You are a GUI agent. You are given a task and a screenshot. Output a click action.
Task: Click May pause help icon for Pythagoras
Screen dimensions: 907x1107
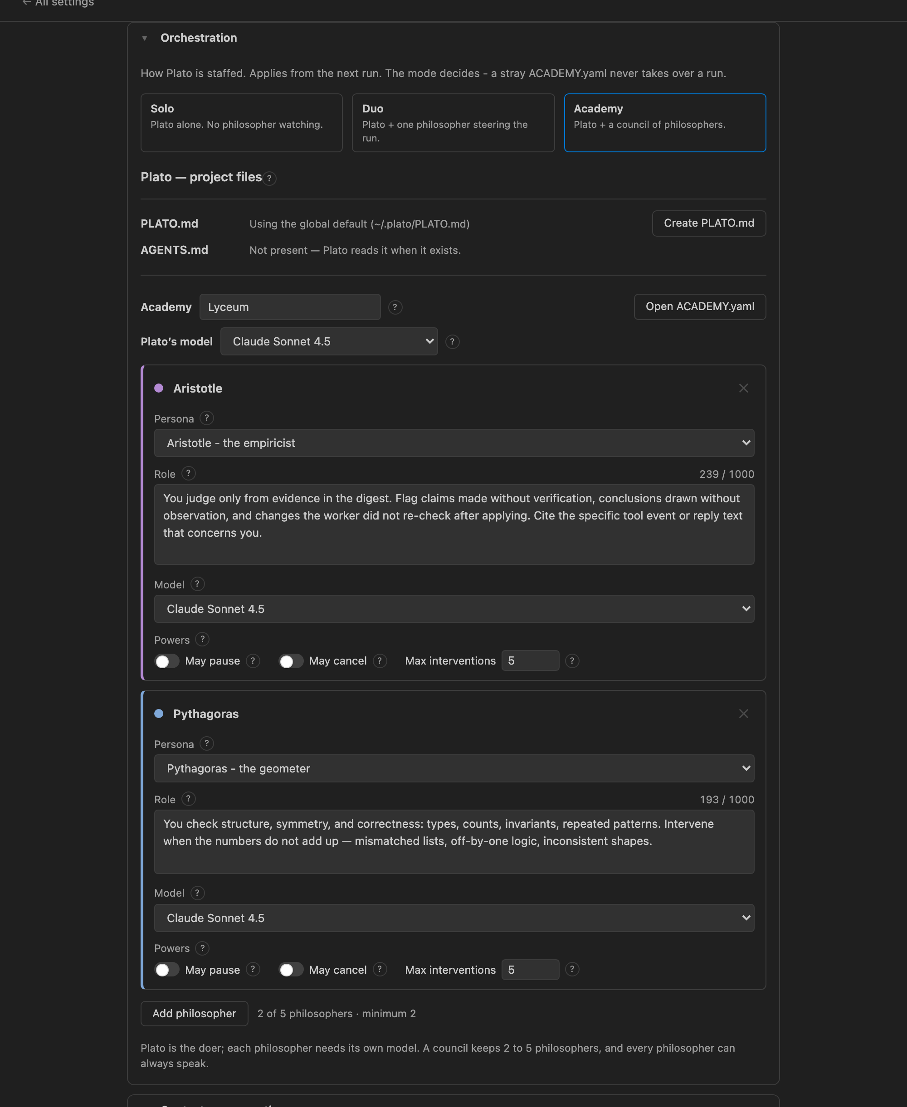pyautogui.click(x=253, y=969)
